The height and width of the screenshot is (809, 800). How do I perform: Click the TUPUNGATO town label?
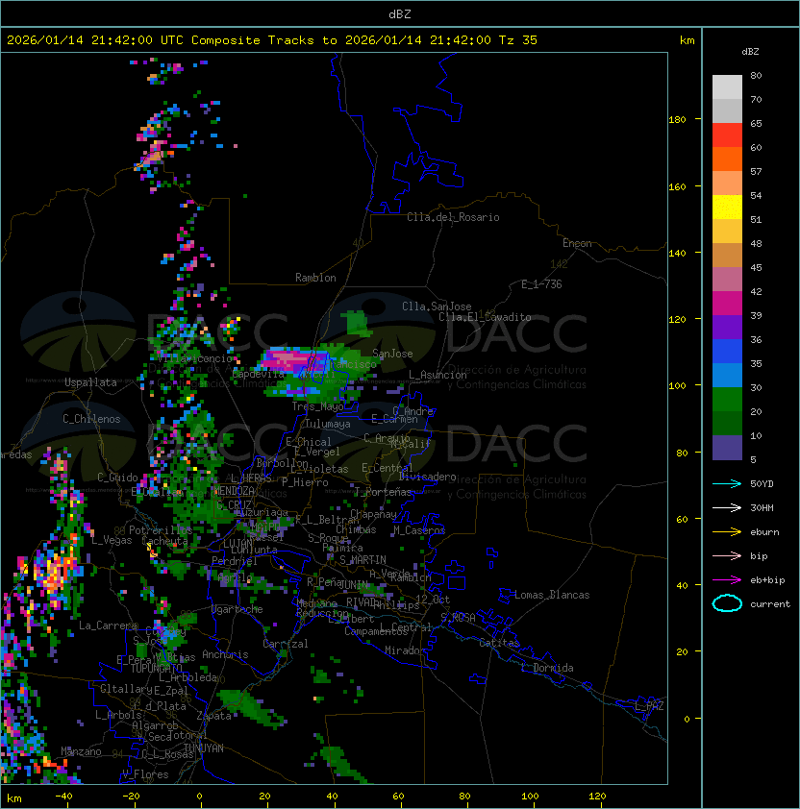[x=156, y=669]
